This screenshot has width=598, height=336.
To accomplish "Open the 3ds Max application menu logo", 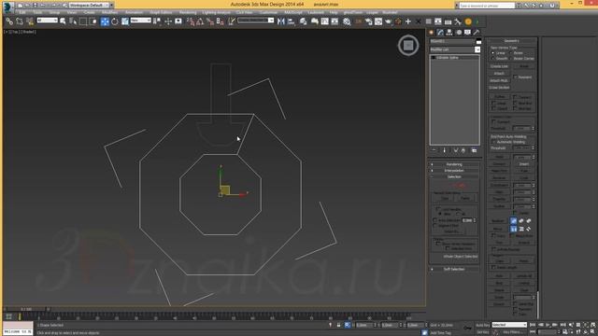I will point(7,7).
